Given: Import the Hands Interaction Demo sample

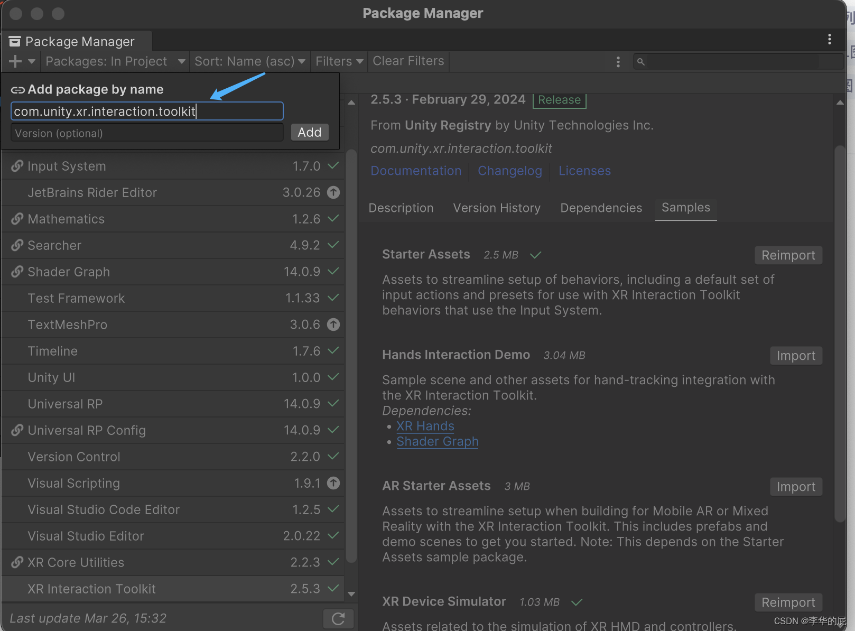Looking at the screenshot, I should (796, 356).
